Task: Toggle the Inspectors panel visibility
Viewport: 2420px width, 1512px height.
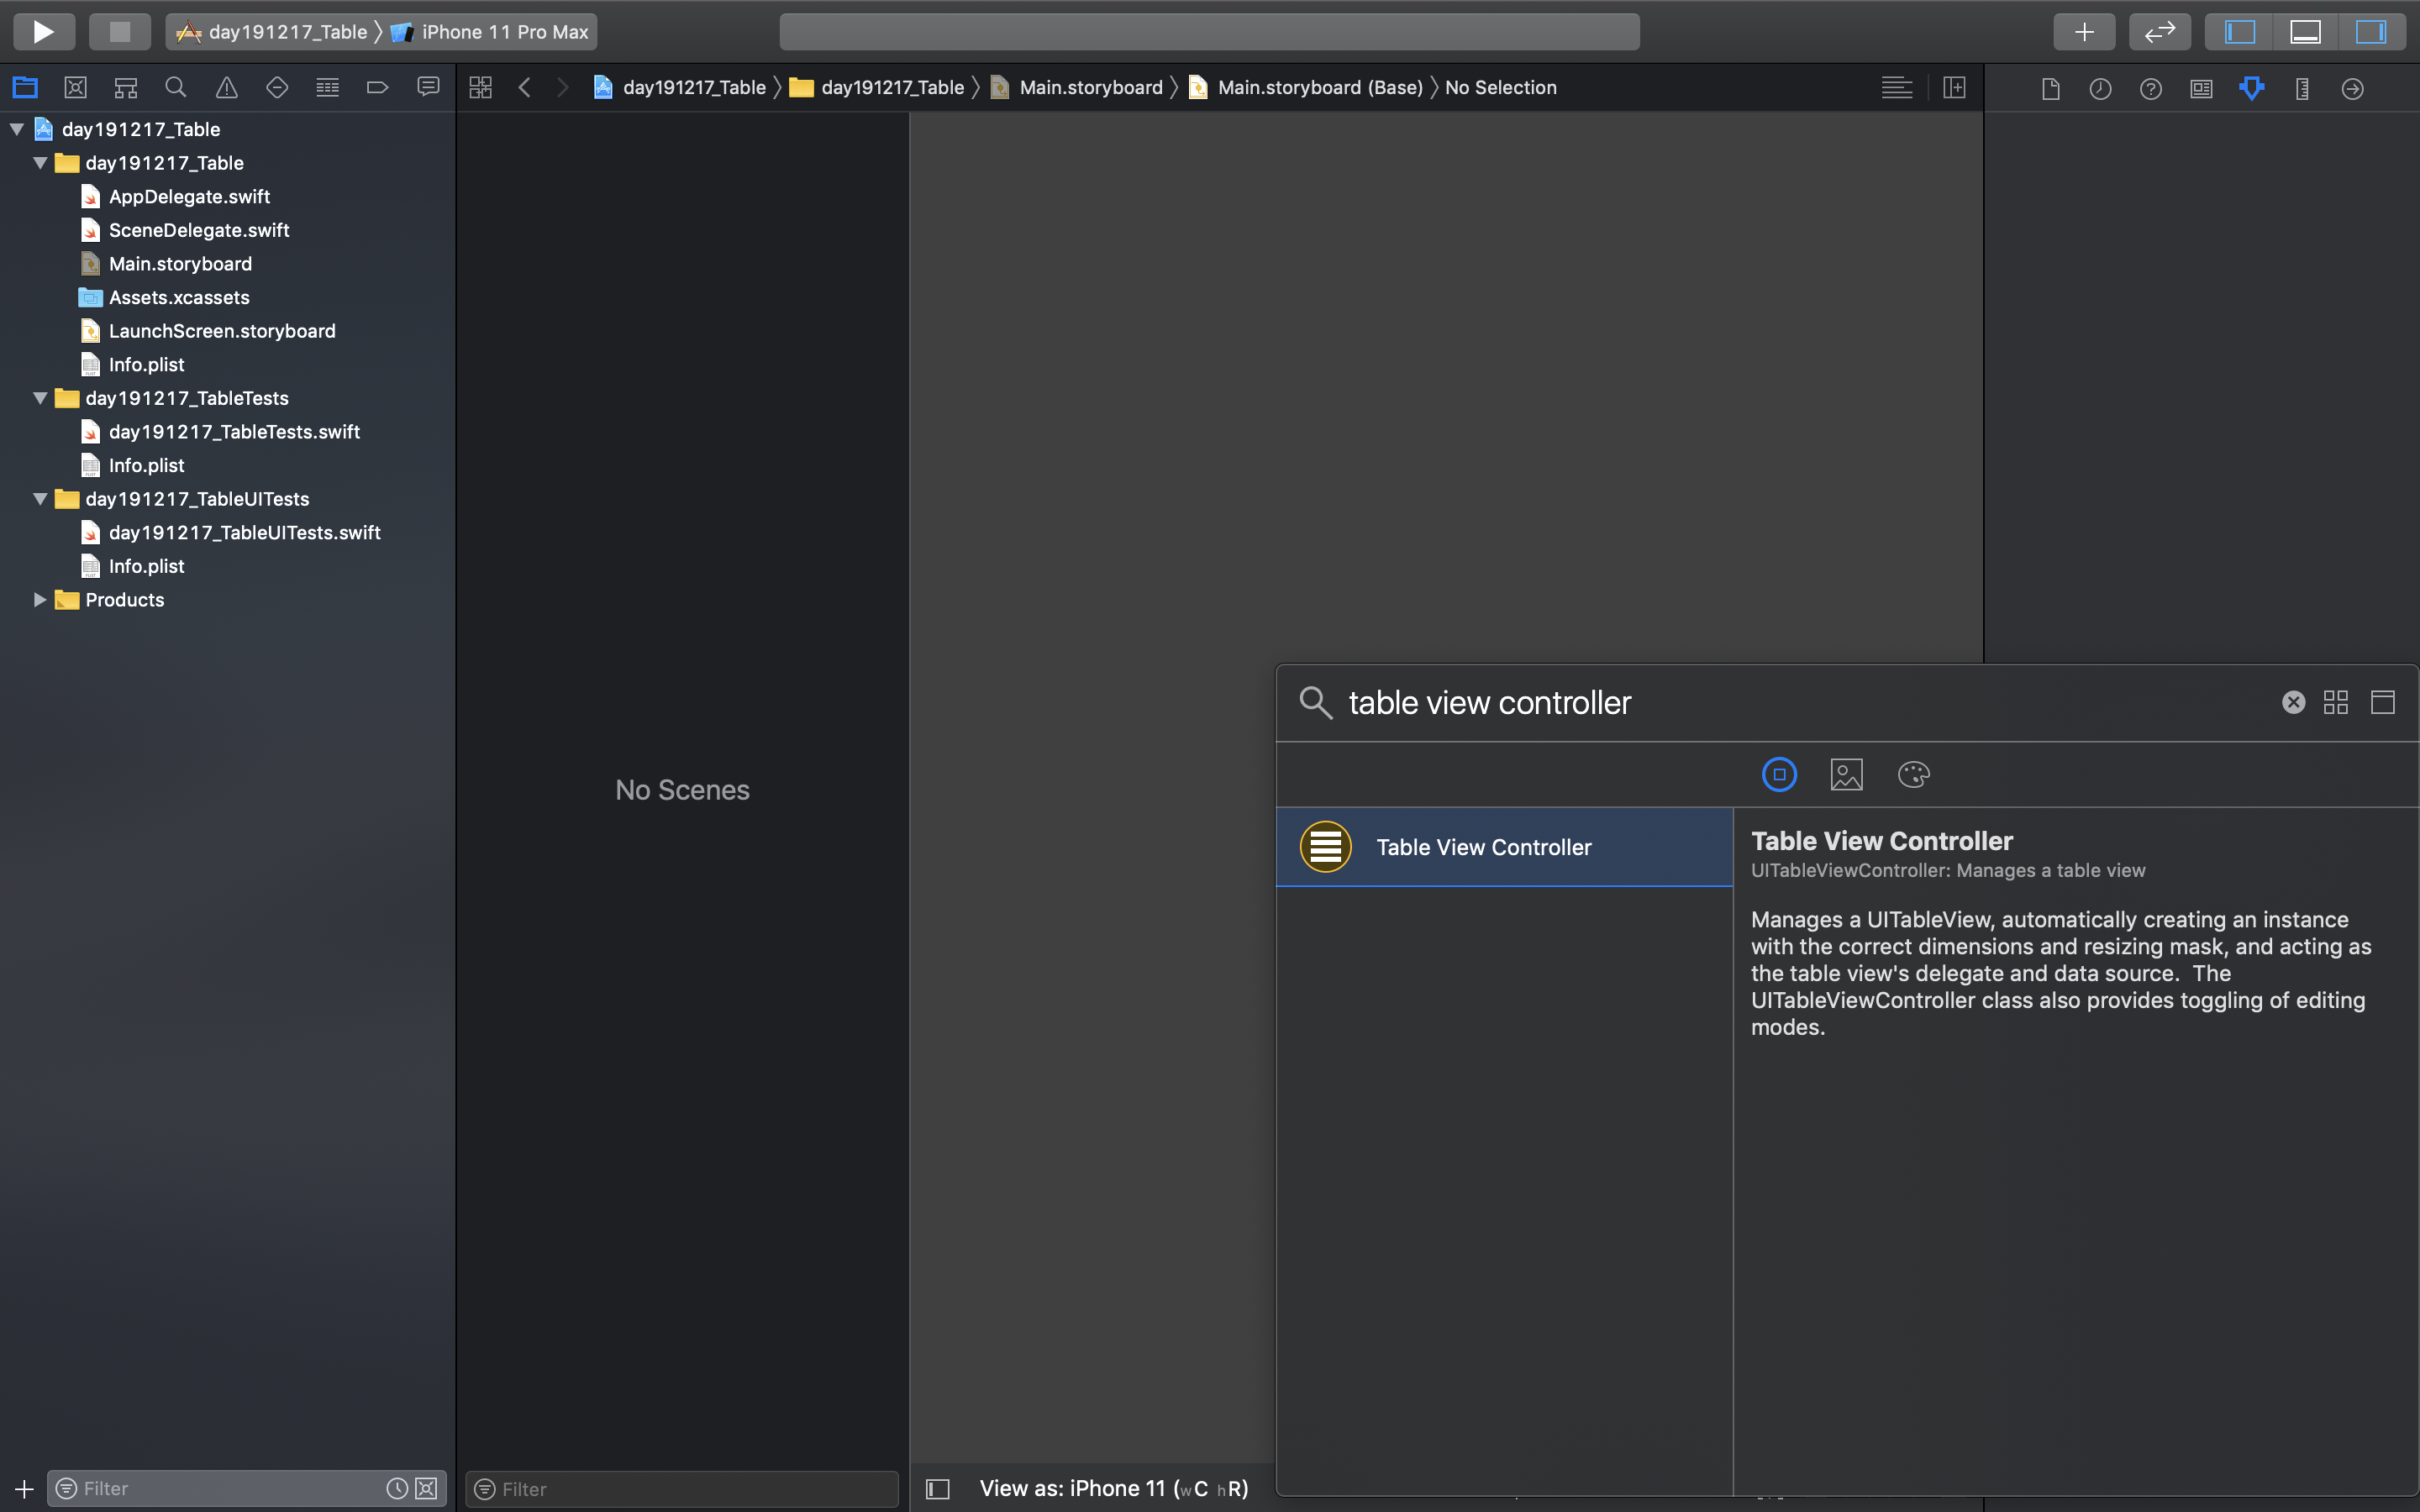Action: point(2370,32)
